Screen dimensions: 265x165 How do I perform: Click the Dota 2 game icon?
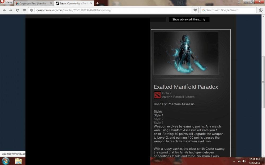click(157, 95)
